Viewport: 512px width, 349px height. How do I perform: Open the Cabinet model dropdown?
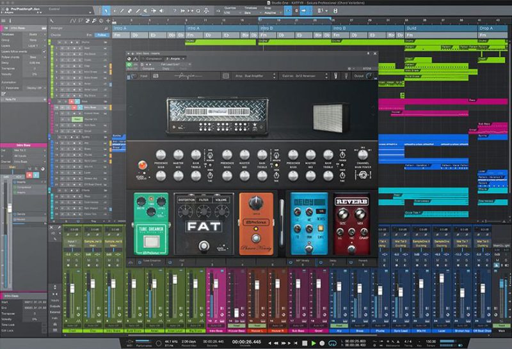point(305,76)
